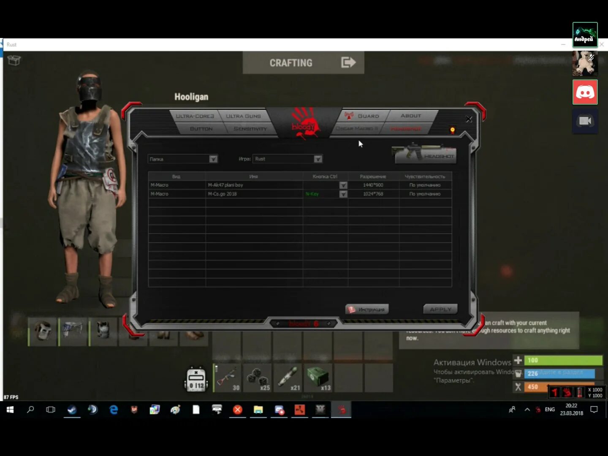Switch to the About tab
Viewport: 608px width, 456px height.
[411, 116]
